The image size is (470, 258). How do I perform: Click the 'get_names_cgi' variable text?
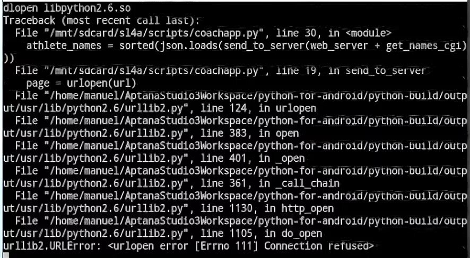coord(424,46)
